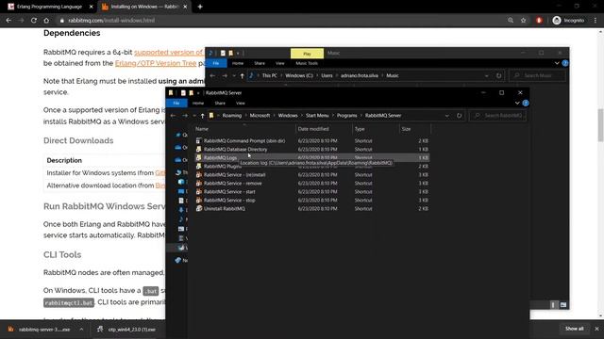The image size is (604, 339).
Task: Open Music Tools tab in Music window
Action: coord(307,63)
